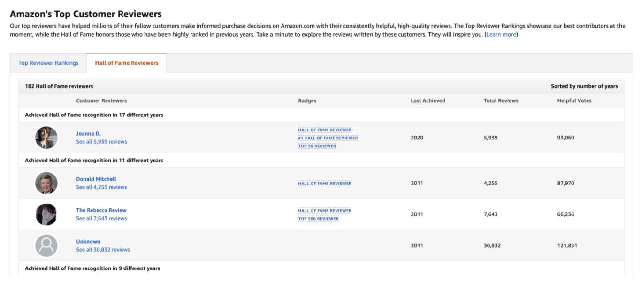Select the Hall of Fame Reviewers tab

pos(127,63)
